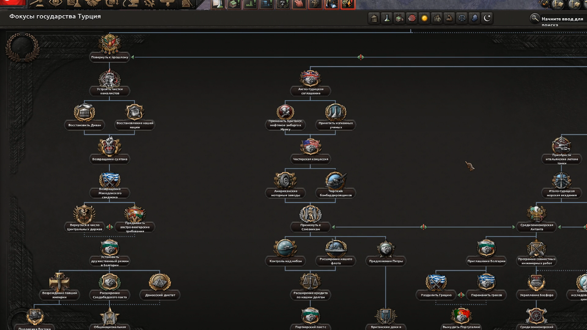This screenshot has height=330, width=587.
Task: Open the recruit and deploy menu (down-arrow icon)
Action: [x=168, y=4]
